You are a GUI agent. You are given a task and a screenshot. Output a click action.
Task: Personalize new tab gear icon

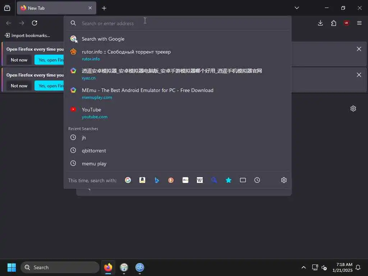click(353, 109)
